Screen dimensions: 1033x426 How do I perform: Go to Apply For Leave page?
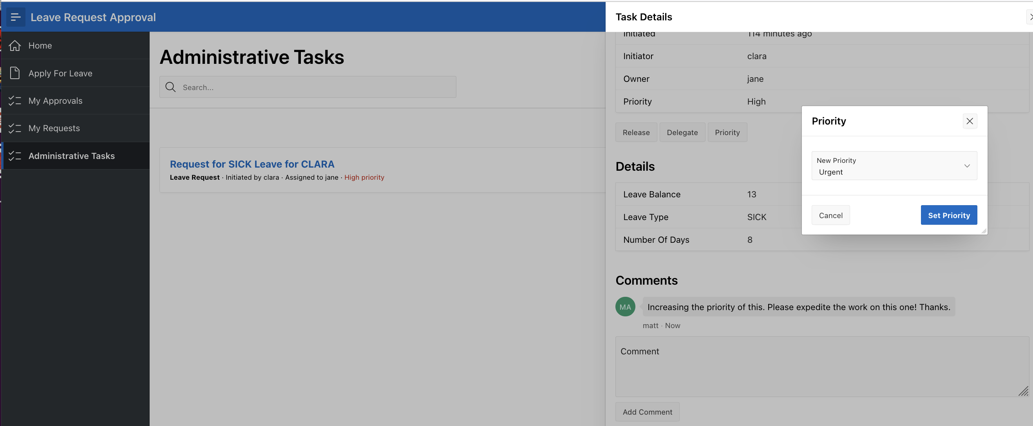[x=60, y=73]
